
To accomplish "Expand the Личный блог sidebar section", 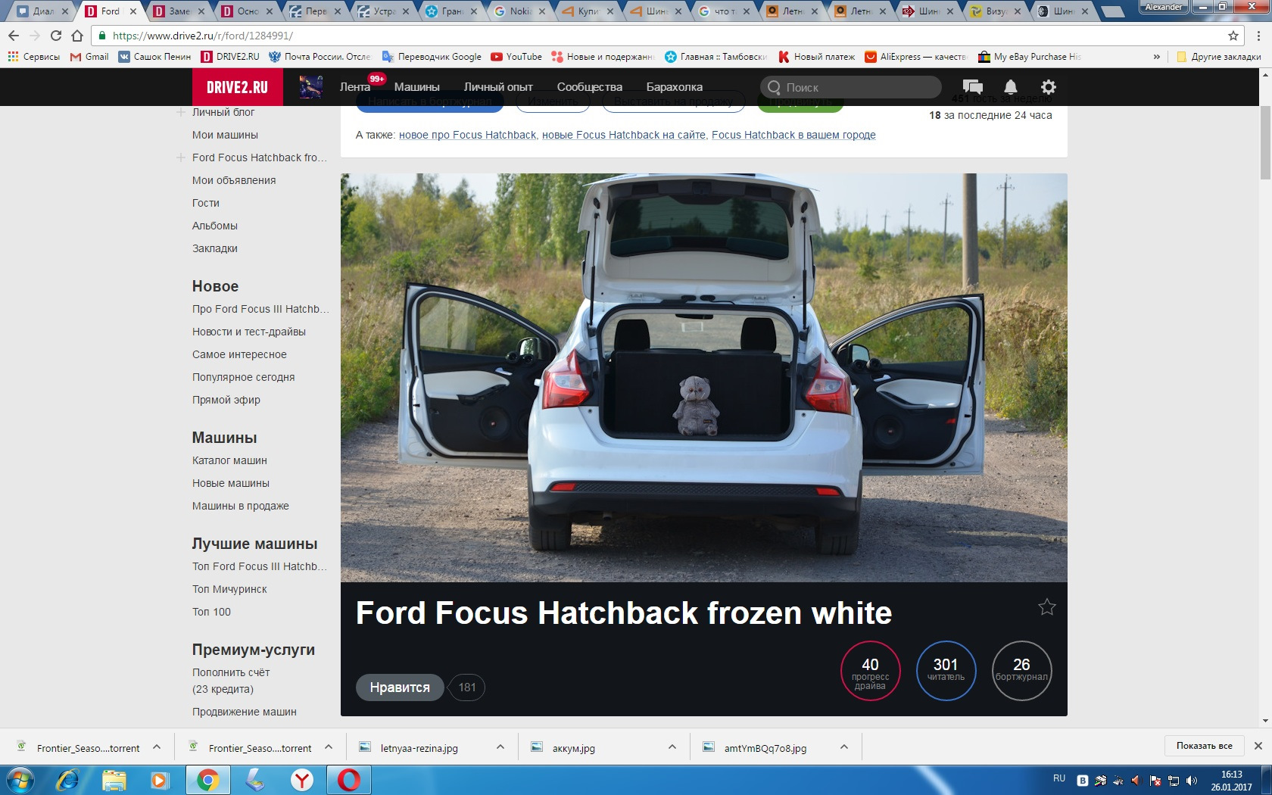I will click(181, 112).
